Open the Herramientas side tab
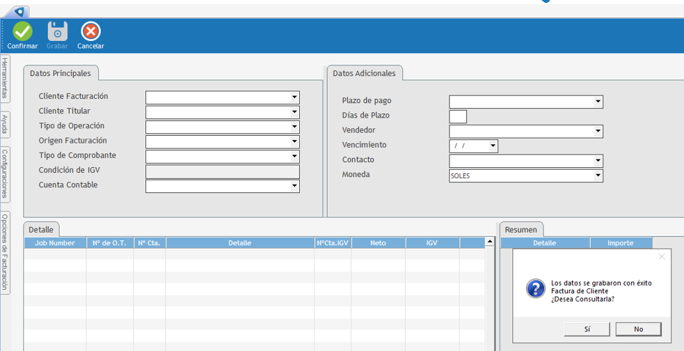 tap(5, 78)
